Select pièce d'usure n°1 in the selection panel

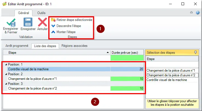(x=172, y=71)
